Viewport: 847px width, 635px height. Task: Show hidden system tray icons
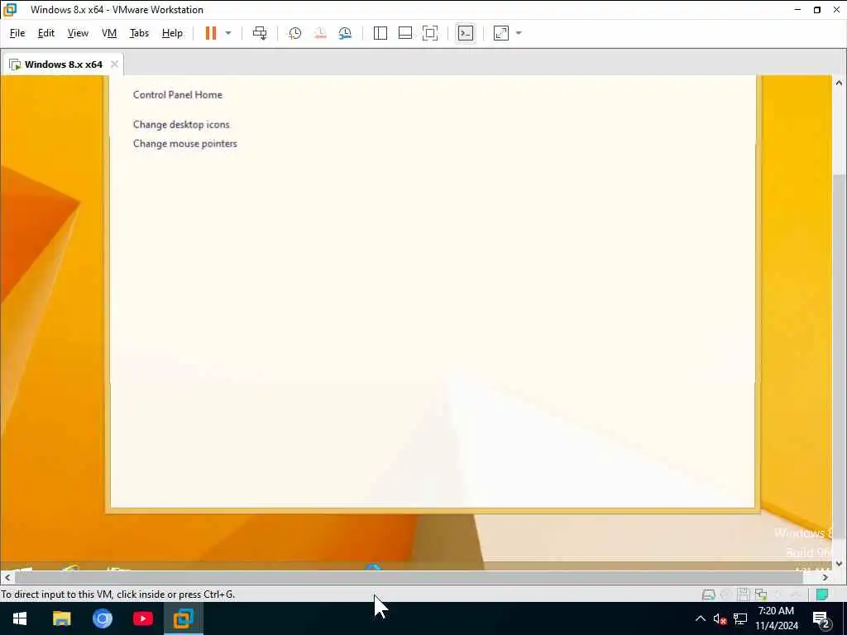(700, 618)
